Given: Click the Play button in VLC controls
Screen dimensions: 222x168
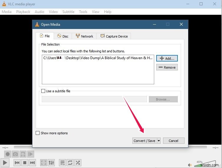Looking at the screenshot, I should [5, 163].
